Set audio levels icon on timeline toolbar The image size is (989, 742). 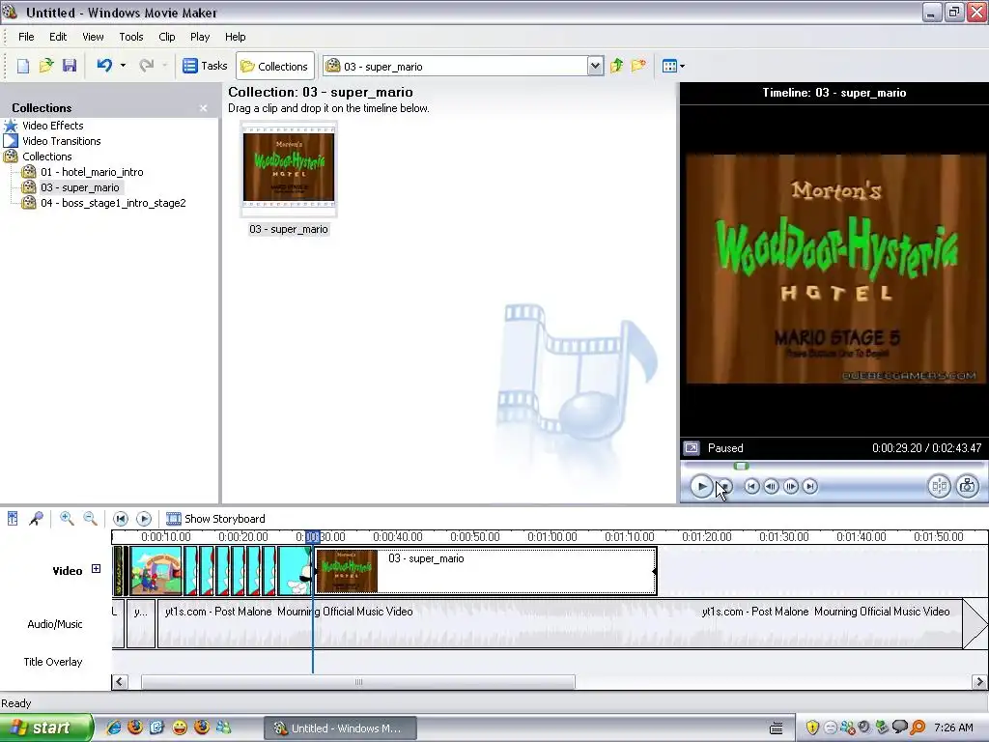tap(13, 519)
